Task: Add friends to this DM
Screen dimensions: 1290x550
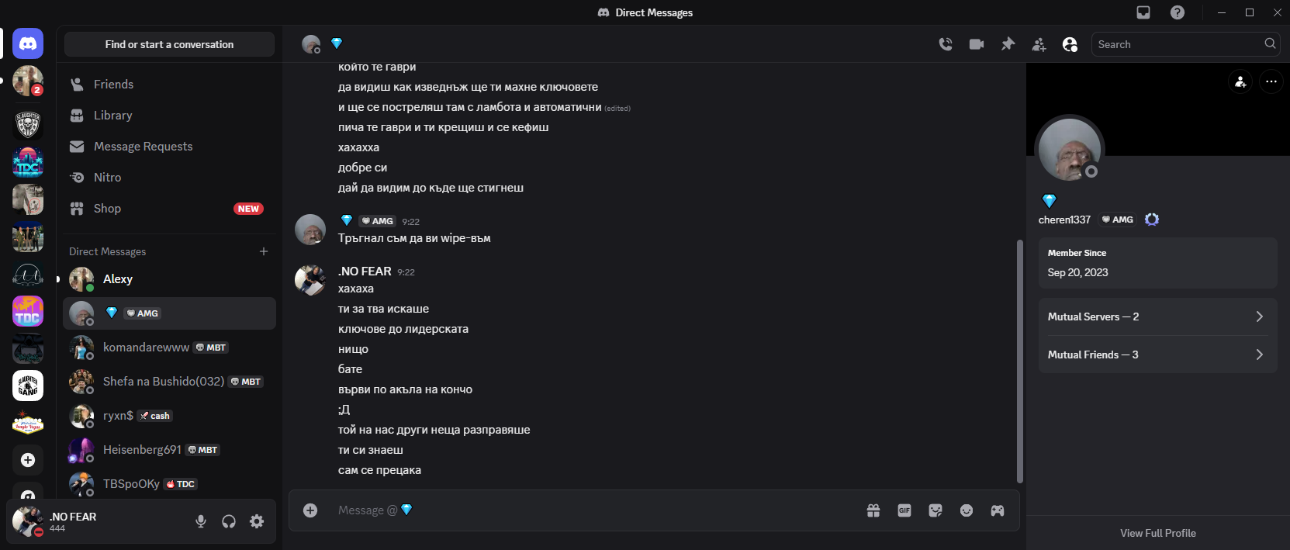Action: click(1039, 44)
